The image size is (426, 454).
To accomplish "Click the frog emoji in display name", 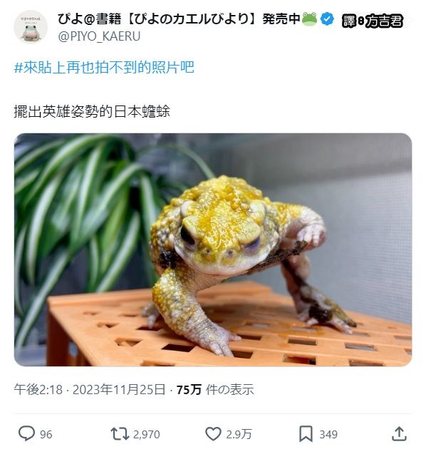I will [x=310, y=19].
